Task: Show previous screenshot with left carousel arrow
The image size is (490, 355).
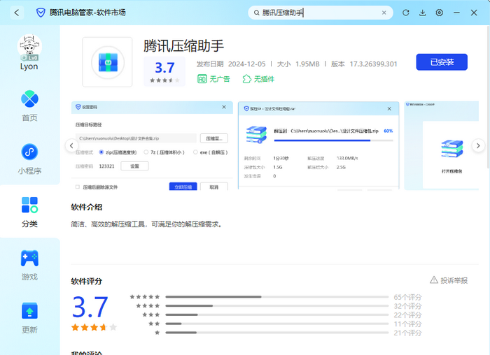Action: [x=71, y=145]
